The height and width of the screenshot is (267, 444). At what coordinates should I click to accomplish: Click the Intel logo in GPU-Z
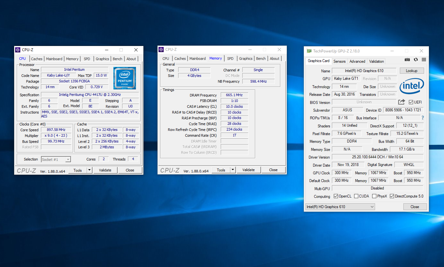[x=411, y=86]
